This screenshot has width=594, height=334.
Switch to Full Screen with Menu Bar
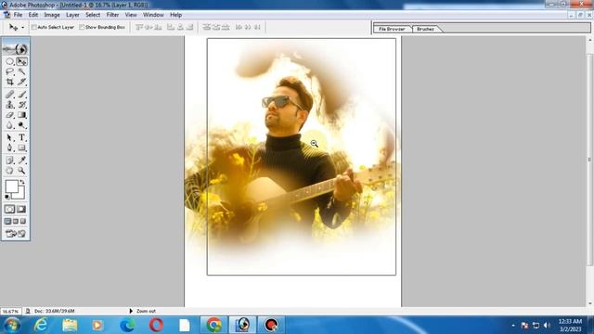[x=16, y=221]
